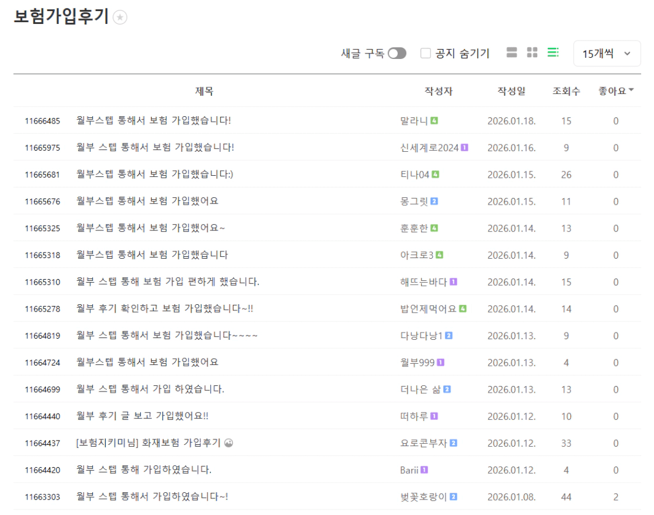Image resolution: width=654 pixels, height=515 pixels.
Task: Open the 15개씩 posts-per-page dropdown
Action: (x=607, y=53)
